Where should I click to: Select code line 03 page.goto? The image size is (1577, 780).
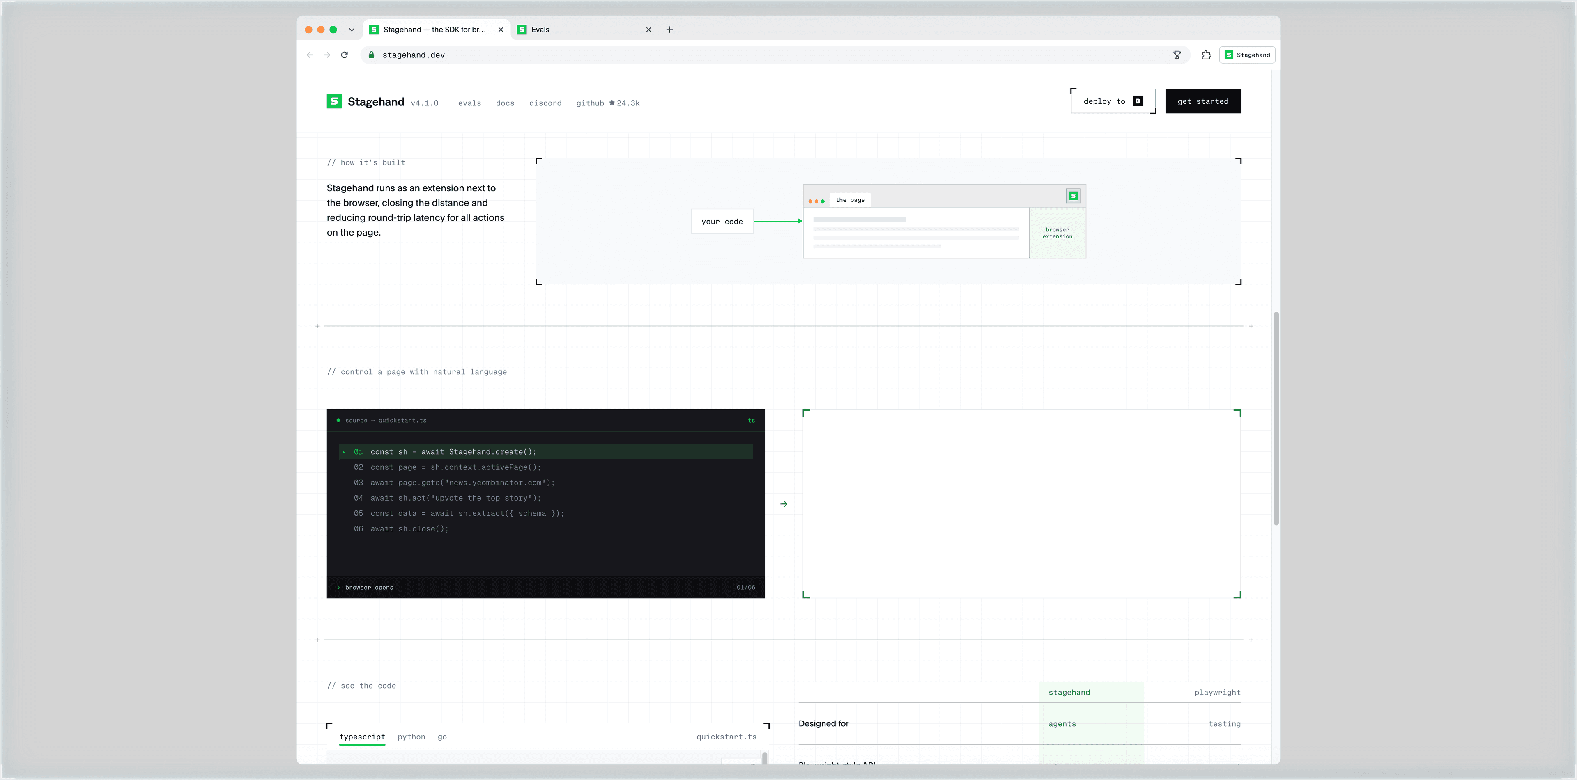point(545,483)
